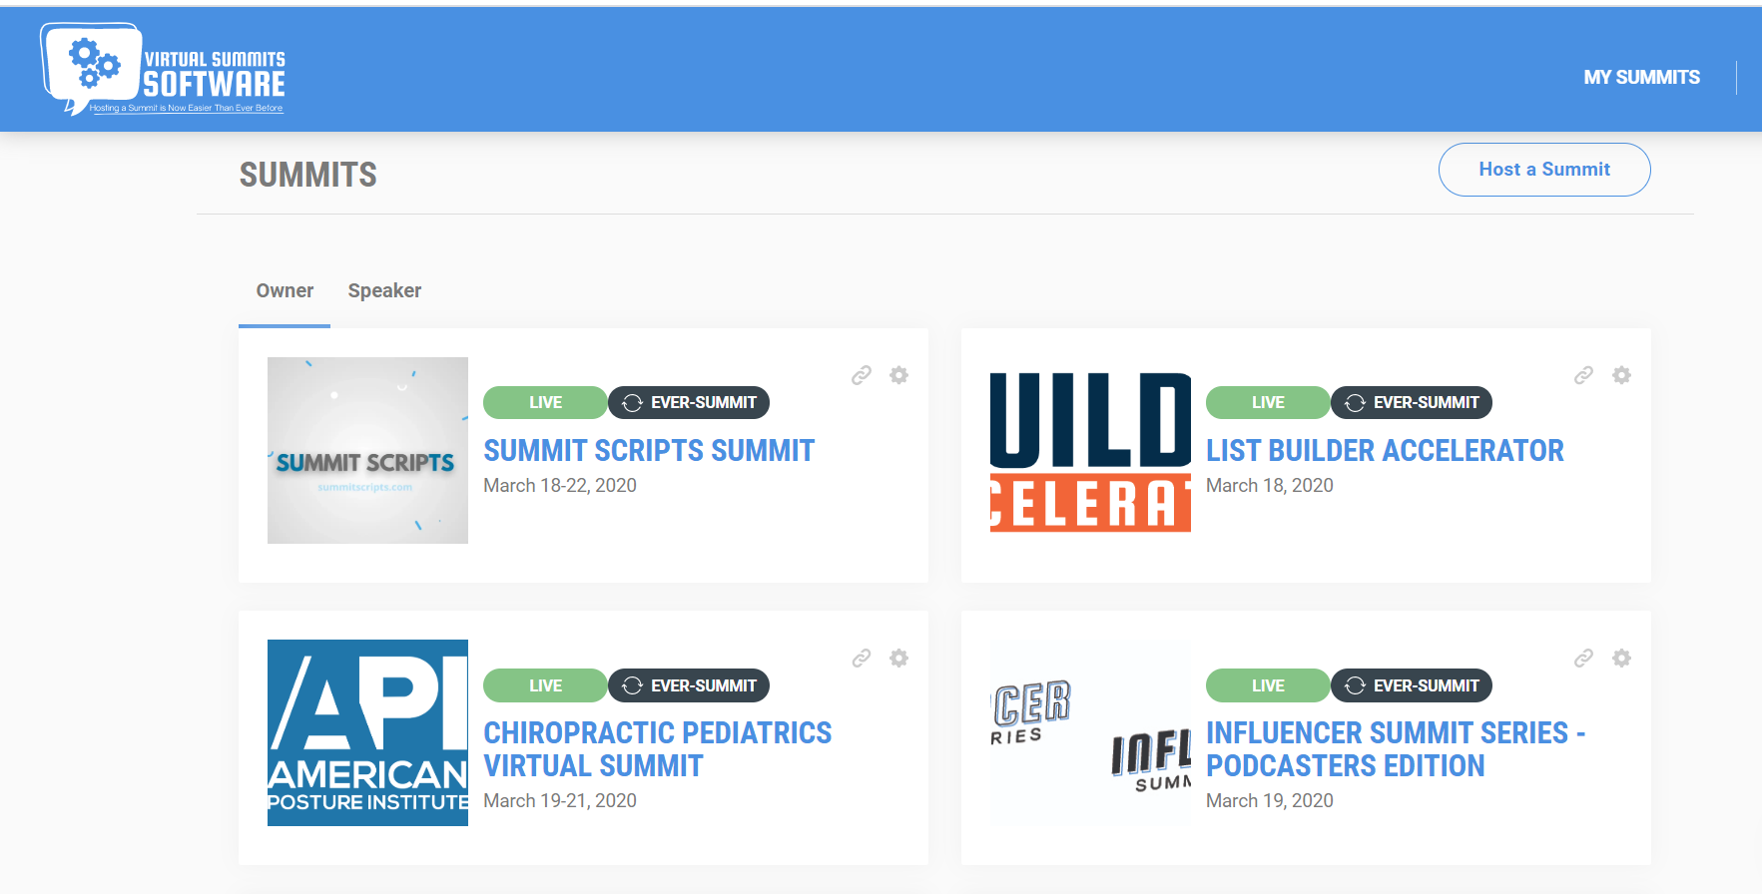1762x894 pixels.
Task: Copy link icon for List Builder Accelerator
Action: point(1583,375)
